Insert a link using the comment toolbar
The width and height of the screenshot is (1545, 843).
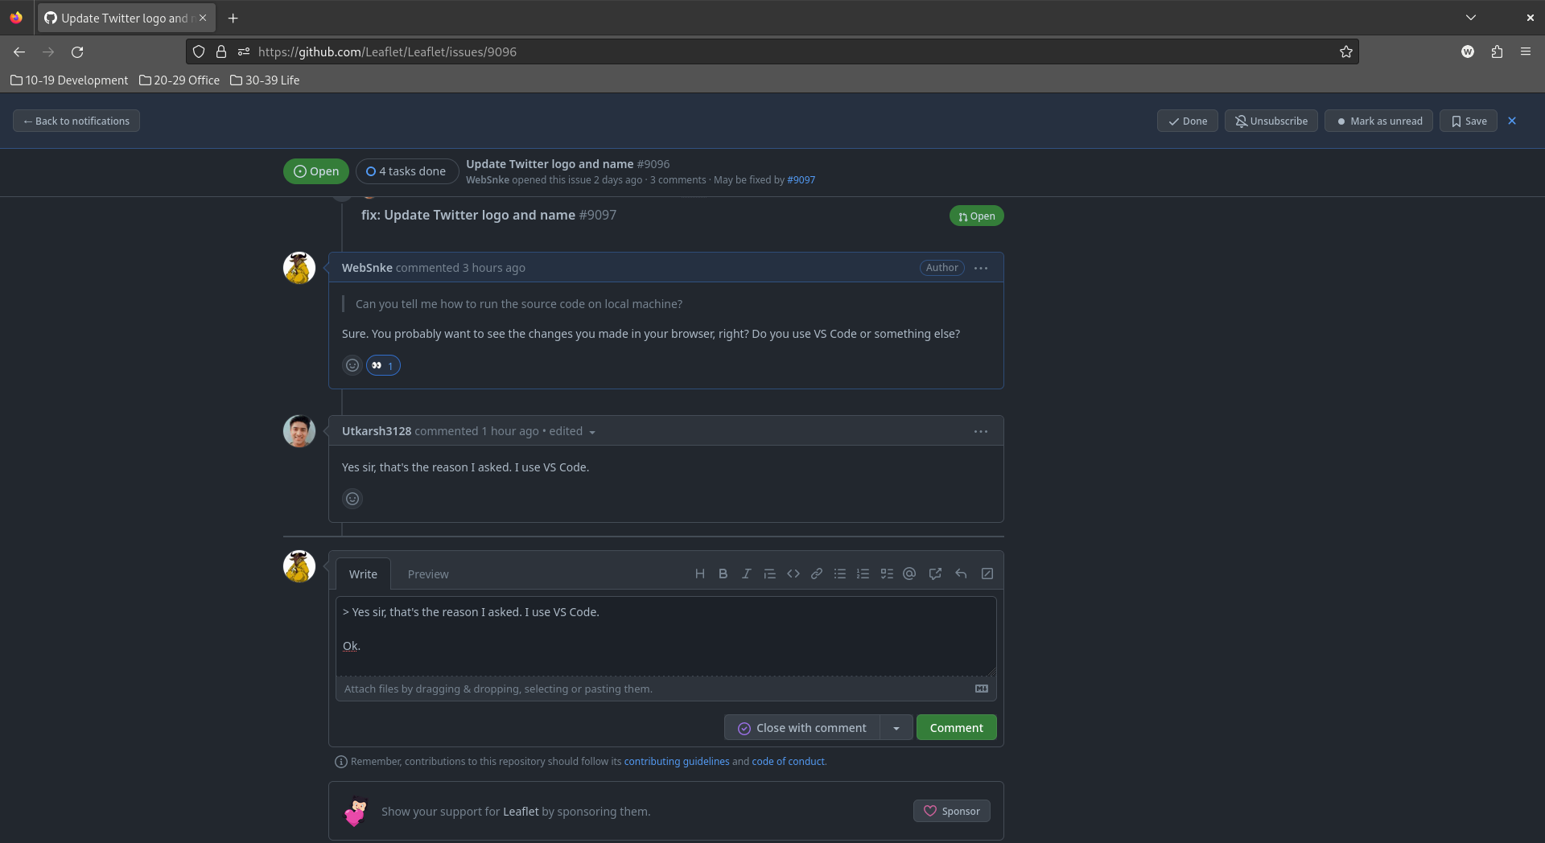(816, 574)
